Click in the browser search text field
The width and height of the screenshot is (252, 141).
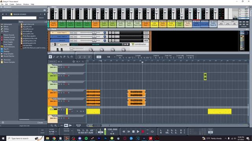[19, 18]
